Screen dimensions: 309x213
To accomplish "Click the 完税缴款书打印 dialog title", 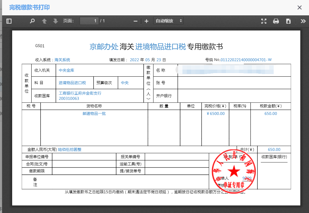I will [29, 7].
